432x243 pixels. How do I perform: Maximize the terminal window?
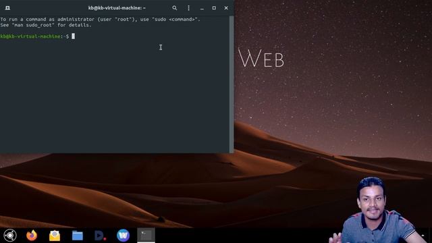click(214, 8)
